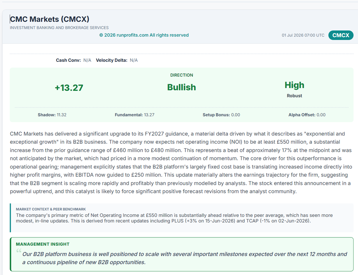This screenshot has width=358, height=275.
Task: Click the +13.27 score value
Action: (69, 88)
